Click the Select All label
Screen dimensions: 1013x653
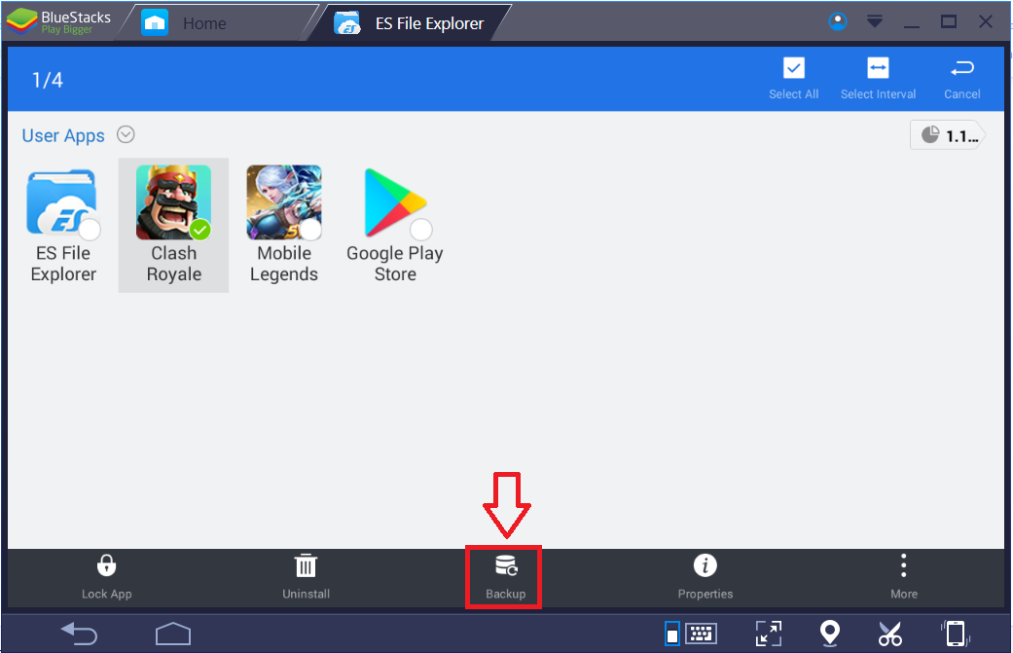[x=793, y=94]
